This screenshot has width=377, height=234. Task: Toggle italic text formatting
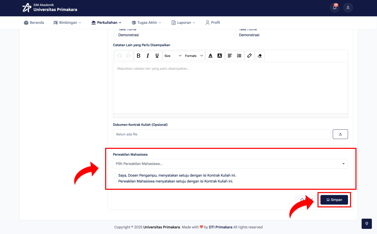pyautogui.click(x=148, y=56)
